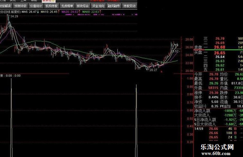Select the 20.27 low price marker
243x157 pixels.
click(x=153, y=70)
